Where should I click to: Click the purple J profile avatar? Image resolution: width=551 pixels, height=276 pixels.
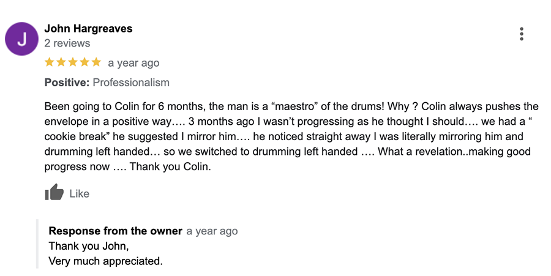coord(22,39)
